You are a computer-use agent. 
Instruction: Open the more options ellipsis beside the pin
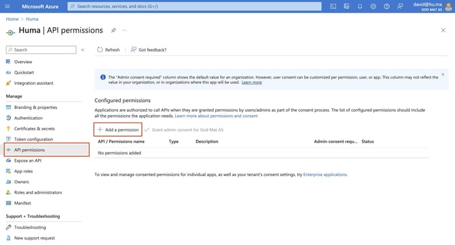(x=124, y=30)
